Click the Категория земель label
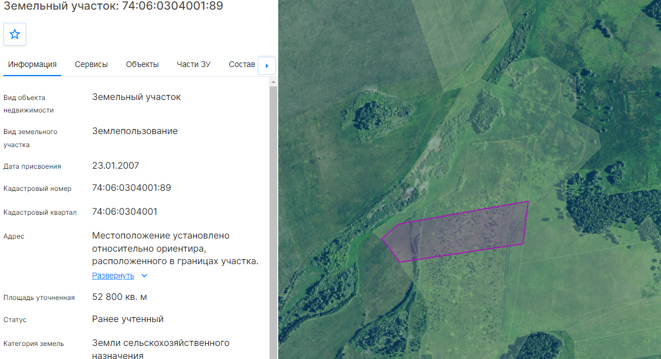Screen dimensions: 661x359 34,344
